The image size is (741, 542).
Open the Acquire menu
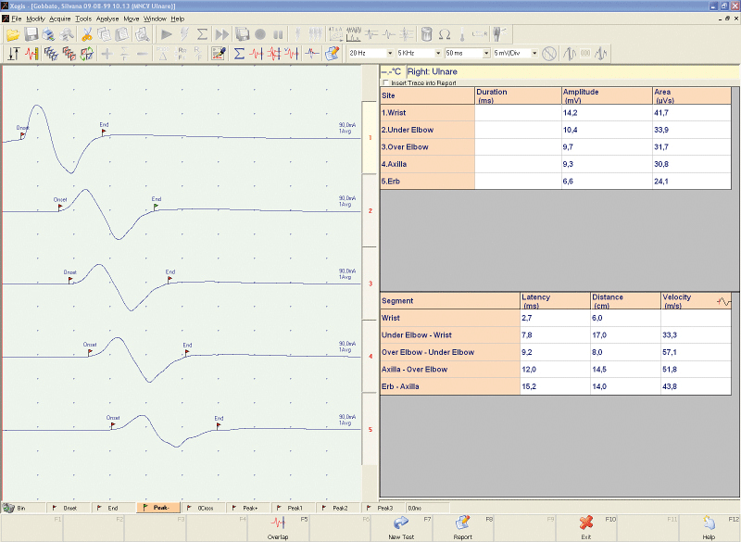point(59,19)
